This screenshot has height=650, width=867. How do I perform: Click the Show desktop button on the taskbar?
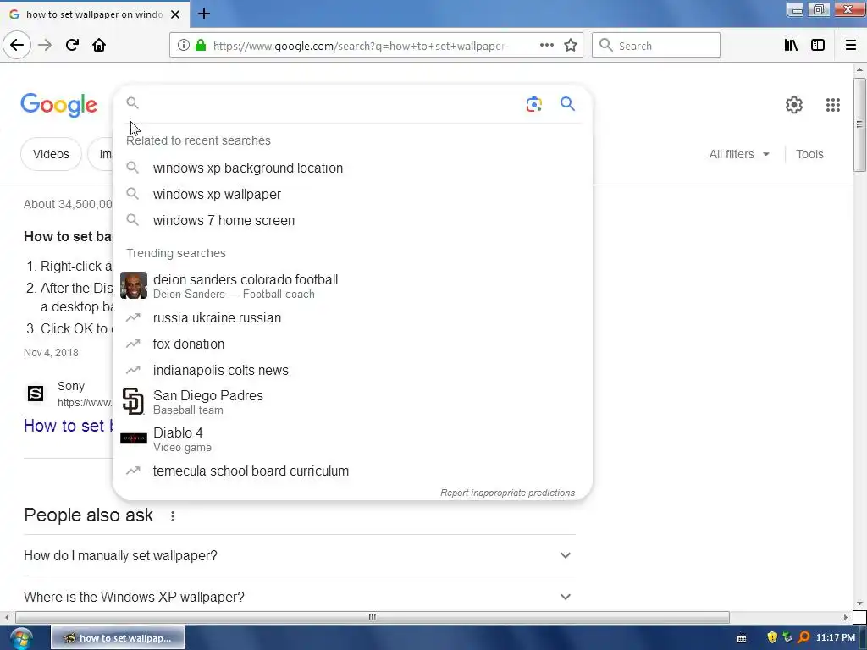tap(863, 638)
